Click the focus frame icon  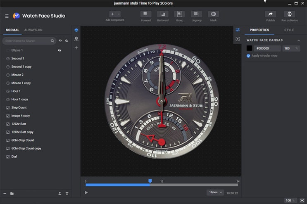[x=238, y=39]
